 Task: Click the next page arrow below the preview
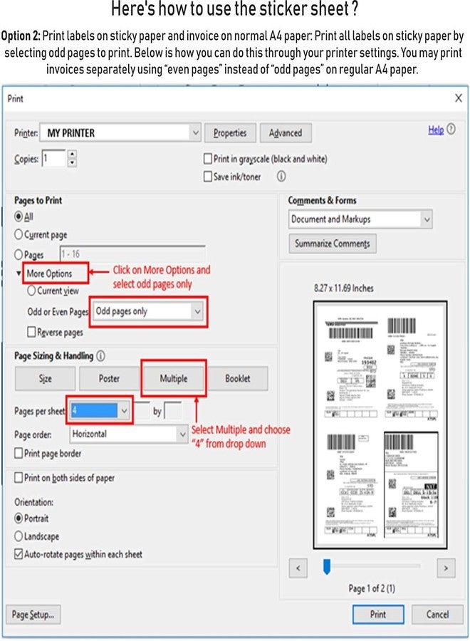click(x=446, y=568)
